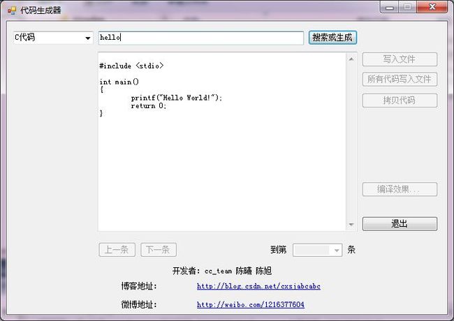This screenshot has height=321, width=454.
Task: Click the code area scroll up arrow
Action: pos(351,59)
